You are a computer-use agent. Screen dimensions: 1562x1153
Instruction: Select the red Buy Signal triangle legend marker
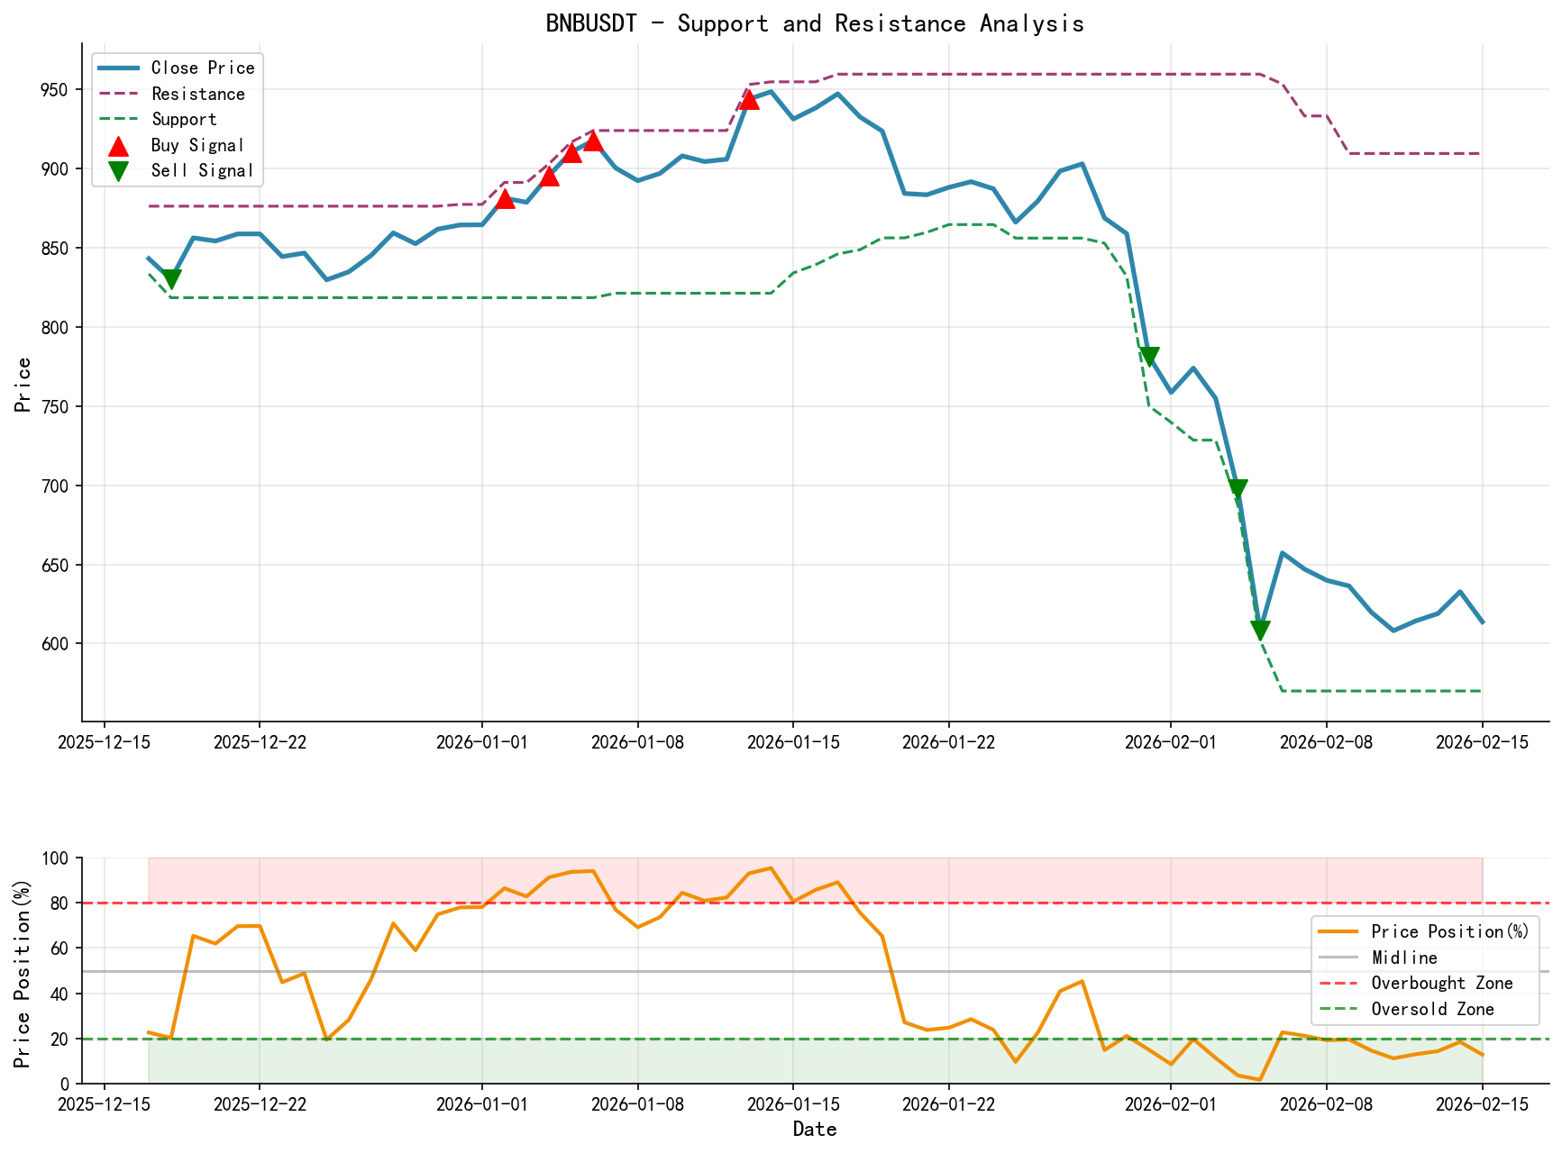(x=118, y=144)
